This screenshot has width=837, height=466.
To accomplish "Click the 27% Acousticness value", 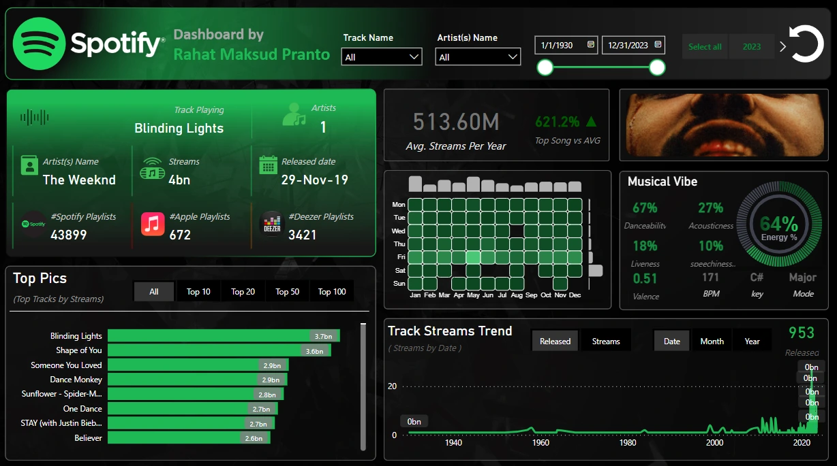I will pyautogui.click(x=711, y=208).
